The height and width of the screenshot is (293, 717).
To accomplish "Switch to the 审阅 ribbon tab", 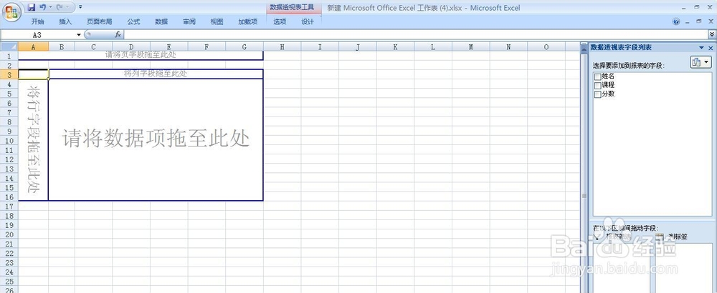I will pyautogui.click(x=189, y=21).
